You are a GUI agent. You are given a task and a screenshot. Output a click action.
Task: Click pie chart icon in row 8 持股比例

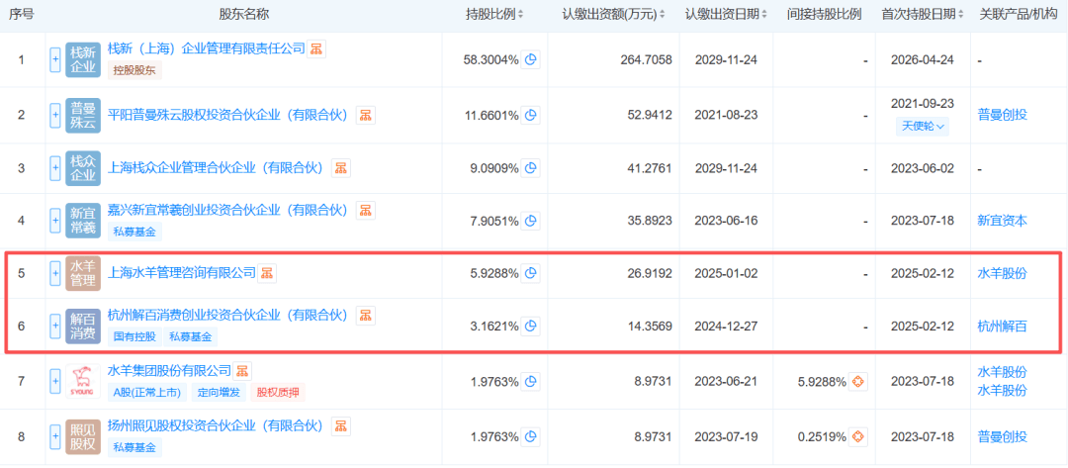531,436
